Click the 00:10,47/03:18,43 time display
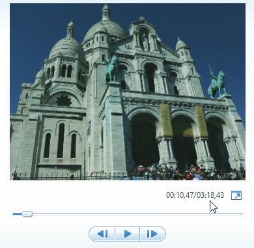This screenshot has width=254, height=248. [195, 195]
